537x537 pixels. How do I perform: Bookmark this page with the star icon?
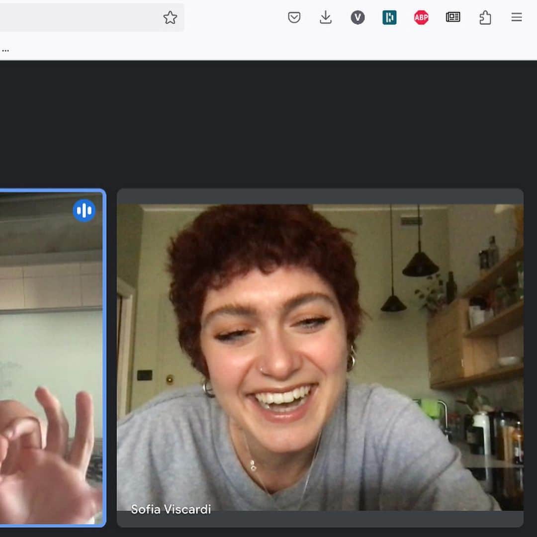[x=170, y=17]
